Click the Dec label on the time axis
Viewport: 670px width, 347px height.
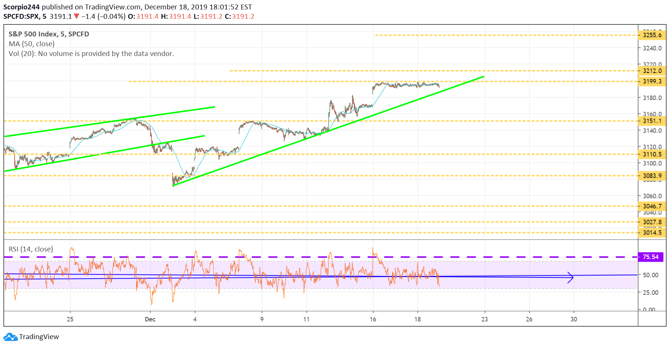150,319
